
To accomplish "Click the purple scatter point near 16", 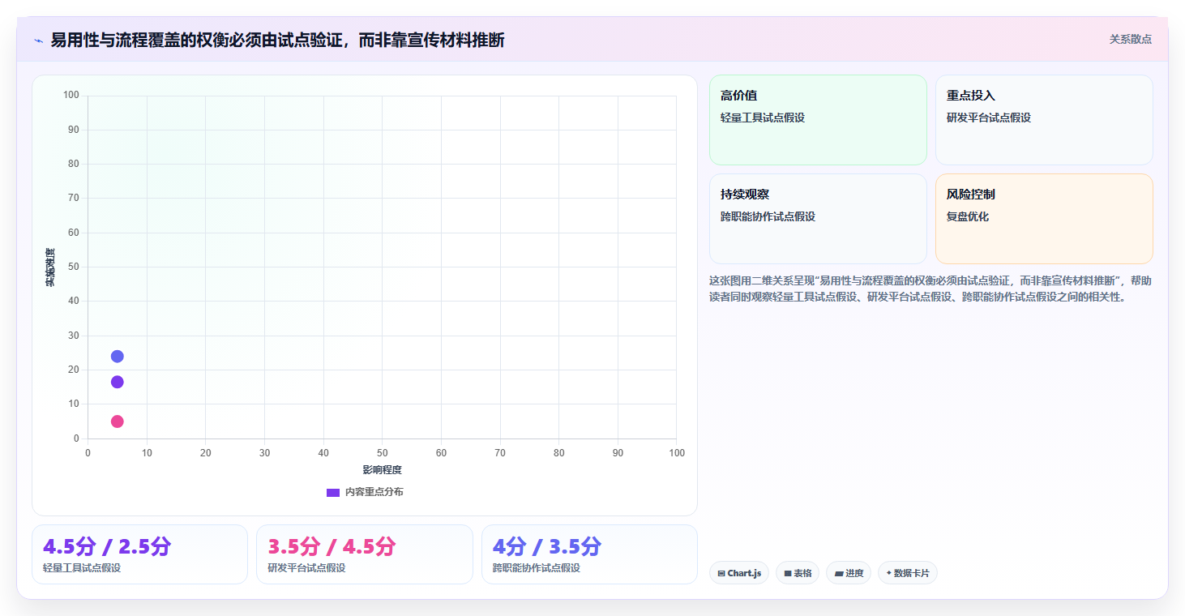I will (x=117, y=382).
